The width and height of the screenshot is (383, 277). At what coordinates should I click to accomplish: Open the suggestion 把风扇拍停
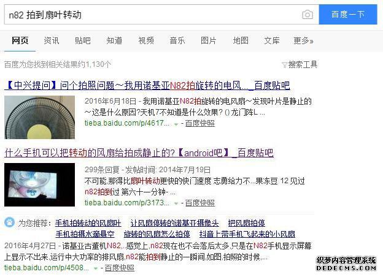coord(247,223)
